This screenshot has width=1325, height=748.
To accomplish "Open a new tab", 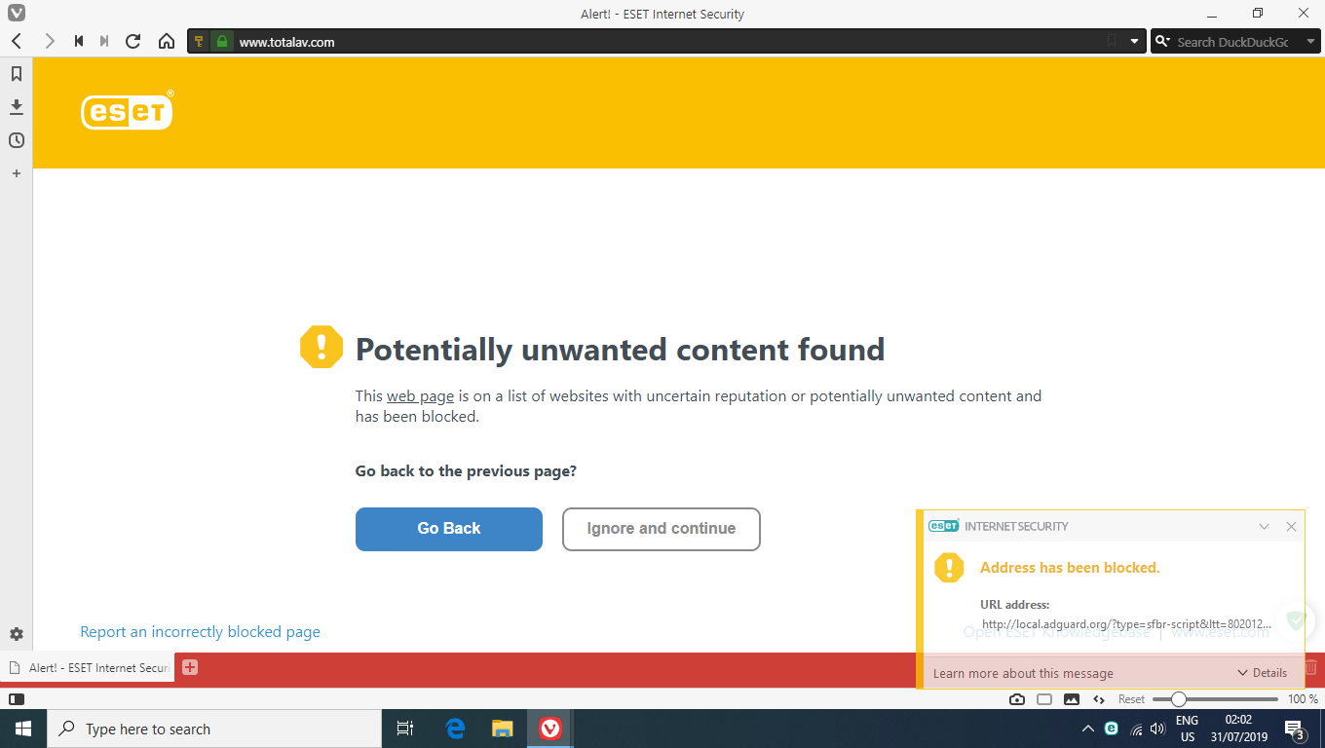I will pyautogui.click(x=190, y=667).
